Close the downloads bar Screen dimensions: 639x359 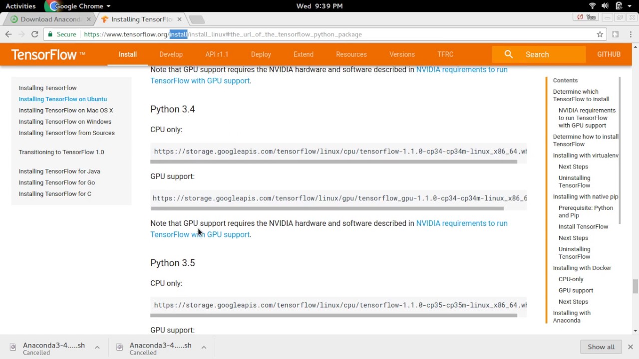pyautogui.click(x=631, y=347)
